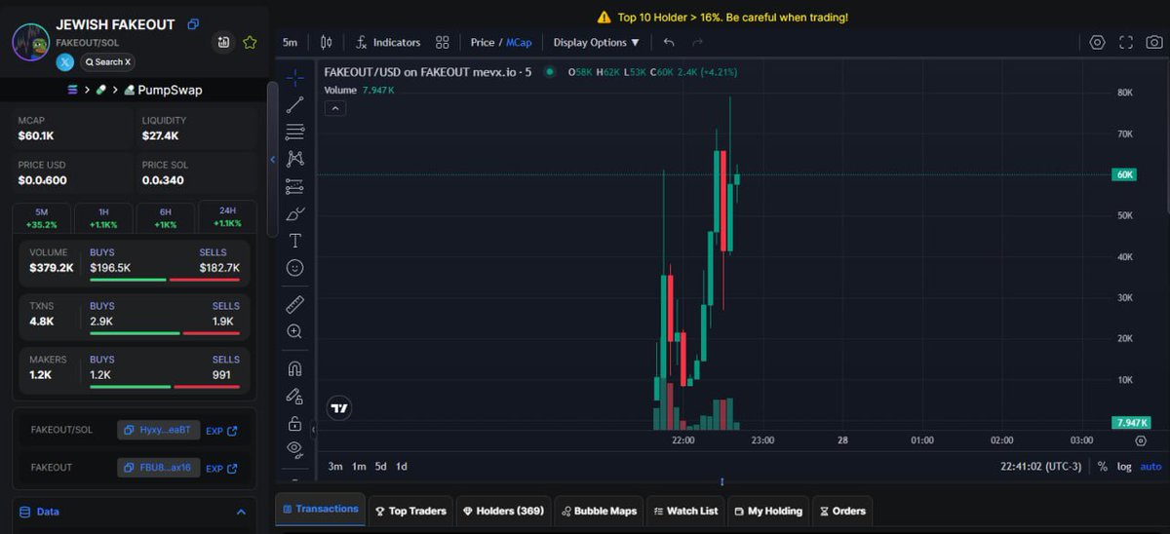Set chart range to 1d
This screenshot has width=1170, height=534.
click(x=402, y=467)
